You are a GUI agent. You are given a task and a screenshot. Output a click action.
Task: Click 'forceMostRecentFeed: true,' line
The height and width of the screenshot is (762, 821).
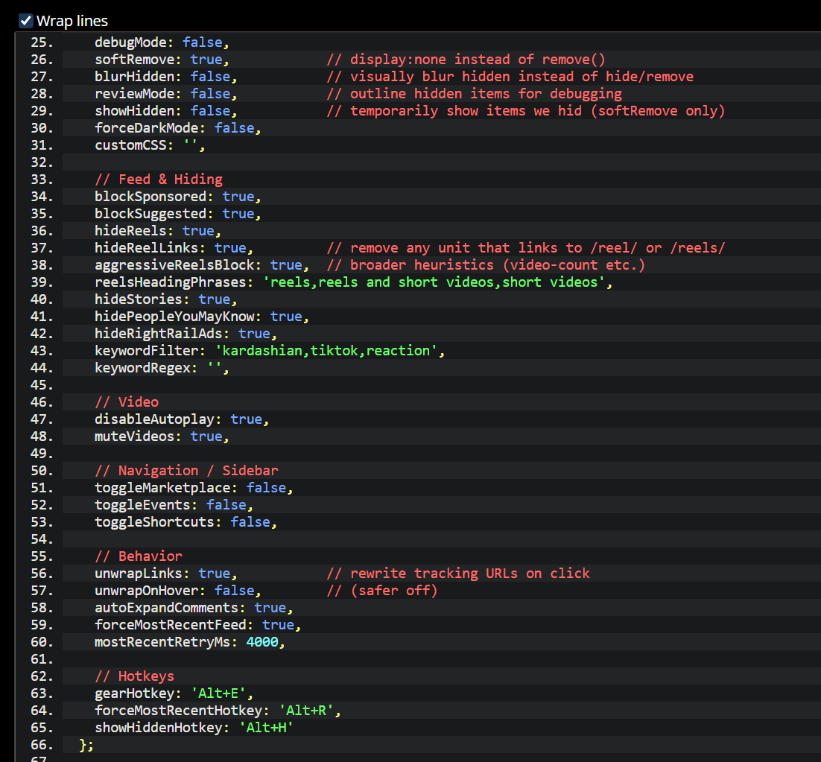(198, 626)
